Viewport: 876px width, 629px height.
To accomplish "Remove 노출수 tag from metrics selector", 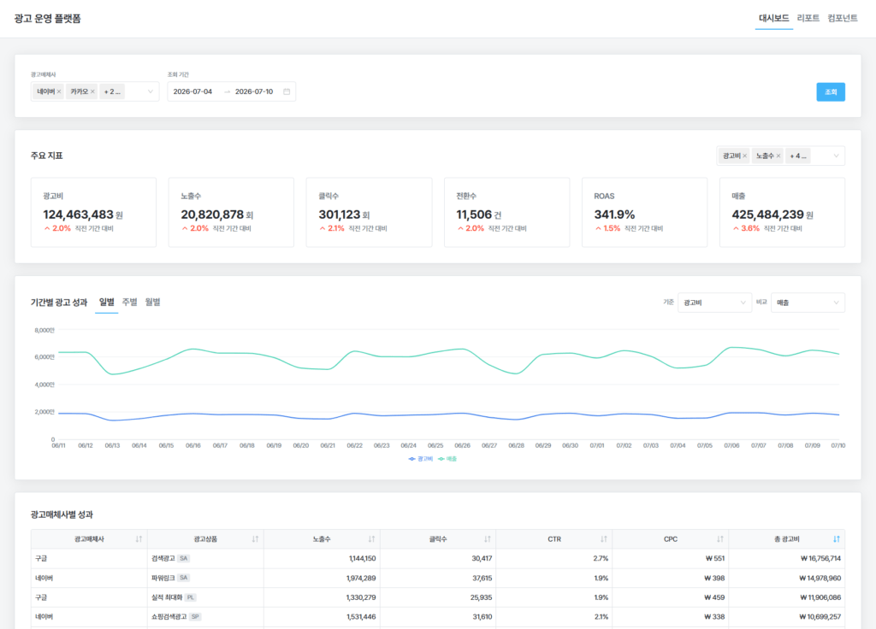I will pyautogui.click(x=778, y=156).
